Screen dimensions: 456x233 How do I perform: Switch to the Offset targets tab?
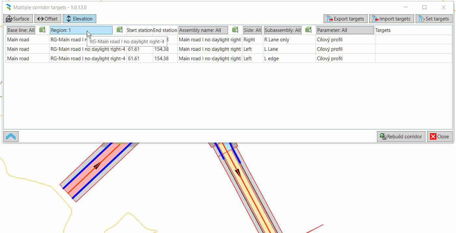[x=48, y=19]
